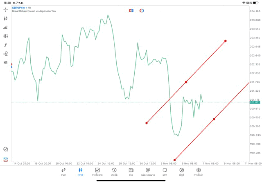
Task: Open the GBPJPYm symbol title selector
Action: click(21, 8)
